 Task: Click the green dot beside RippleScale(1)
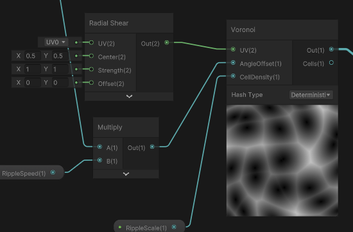coord(120,227)
